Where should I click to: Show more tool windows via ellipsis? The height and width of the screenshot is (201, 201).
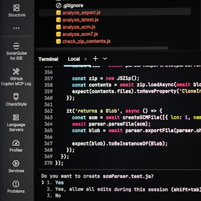click(16, 28)
